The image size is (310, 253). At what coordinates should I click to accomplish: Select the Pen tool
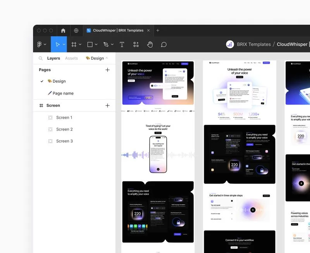[x=105, y=44]
